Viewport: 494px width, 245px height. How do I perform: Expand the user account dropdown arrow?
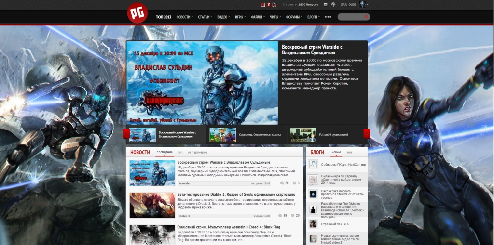[x=368, y=5]
